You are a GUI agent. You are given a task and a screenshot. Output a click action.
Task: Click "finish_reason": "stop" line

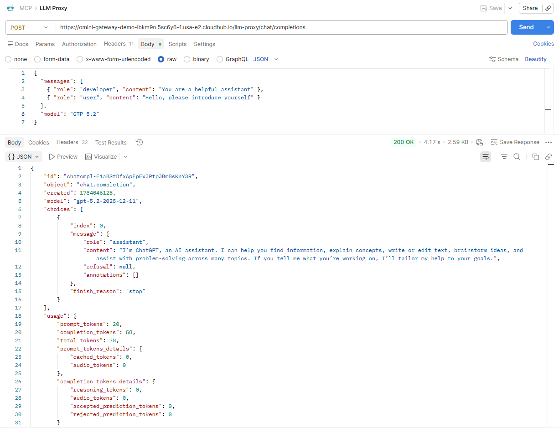click(108, 291)
